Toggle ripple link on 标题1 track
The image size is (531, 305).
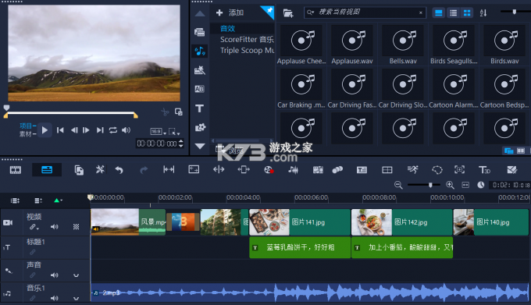pyautogui.click(x=33, y=252)
